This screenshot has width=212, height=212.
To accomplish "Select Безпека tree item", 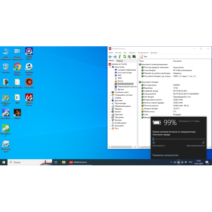I will [x=117, y=120].
